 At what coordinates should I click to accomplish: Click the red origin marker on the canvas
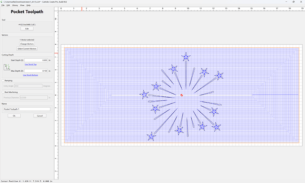click(x=182, y=95)
